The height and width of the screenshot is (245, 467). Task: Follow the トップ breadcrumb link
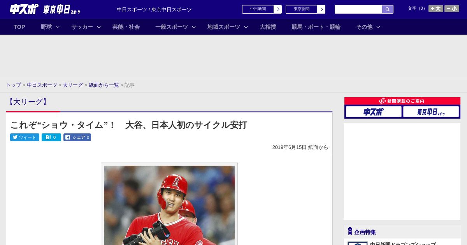(13, 85)
